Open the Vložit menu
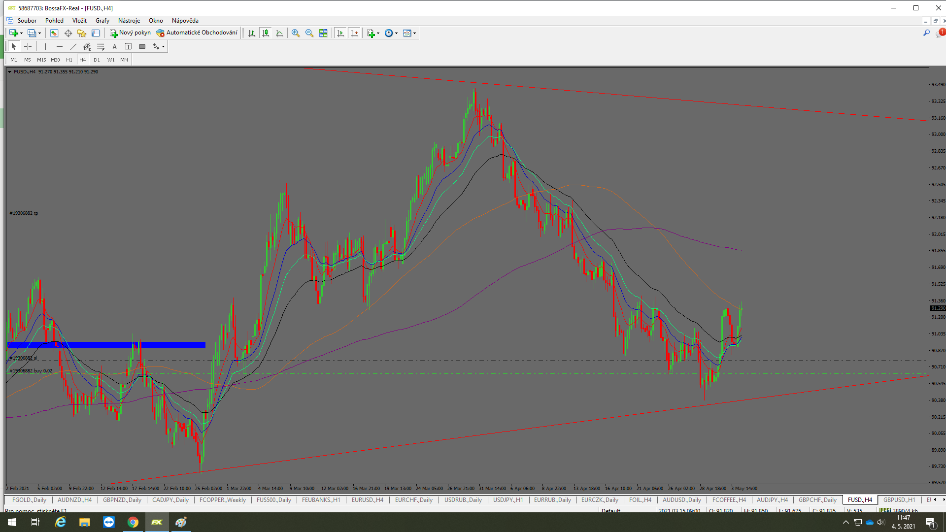This screenshot has width=946, height=532. pos(79,20)
